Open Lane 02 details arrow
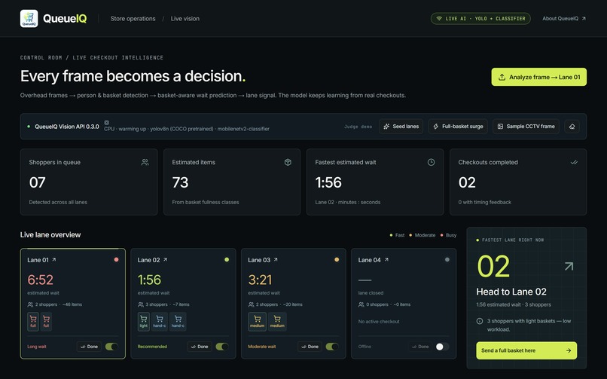This screenshot has height=379, width=607. coord(165,260)
